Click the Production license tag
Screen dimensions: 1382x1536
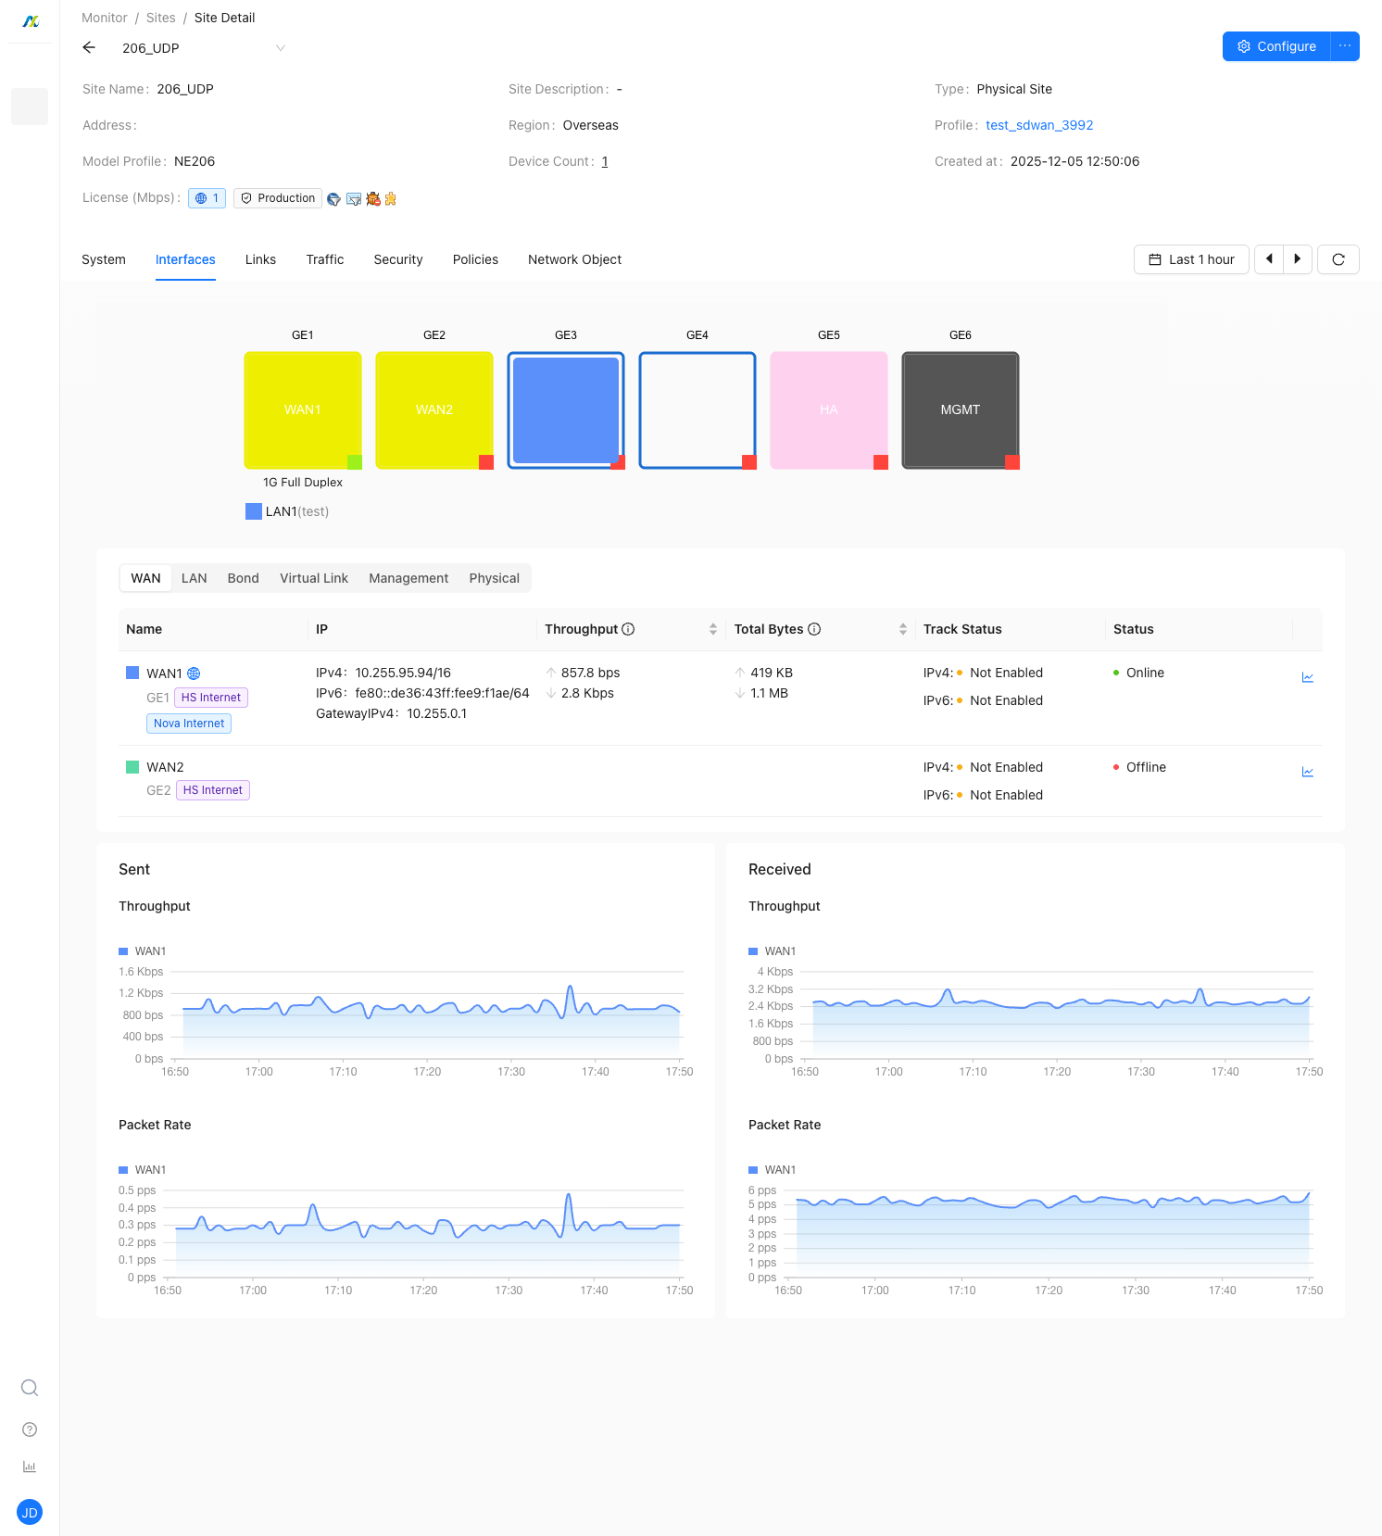278,198
